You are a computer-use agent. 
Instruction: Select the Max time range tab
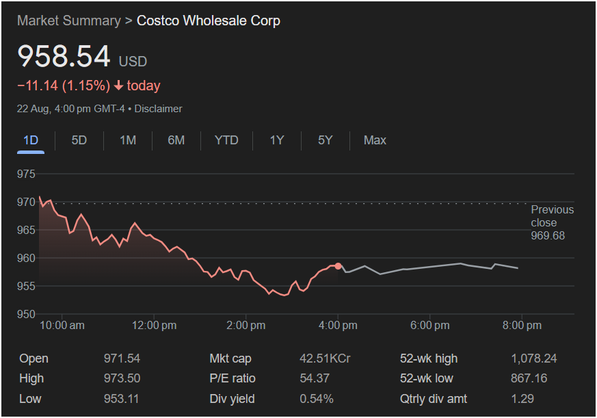375,140
